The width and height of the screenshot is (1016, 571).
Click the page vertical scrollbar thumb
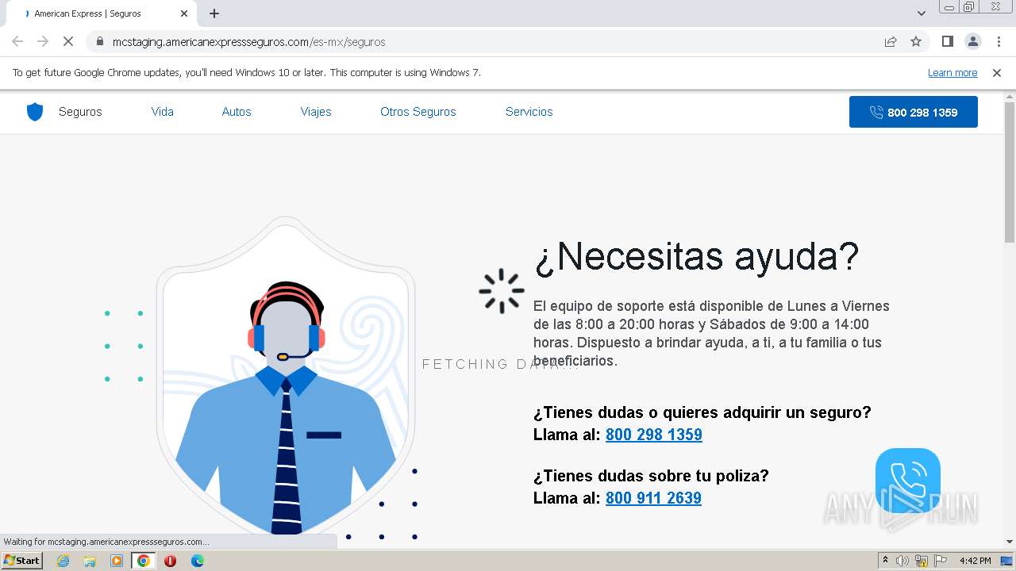click(x=1010, y=171)
